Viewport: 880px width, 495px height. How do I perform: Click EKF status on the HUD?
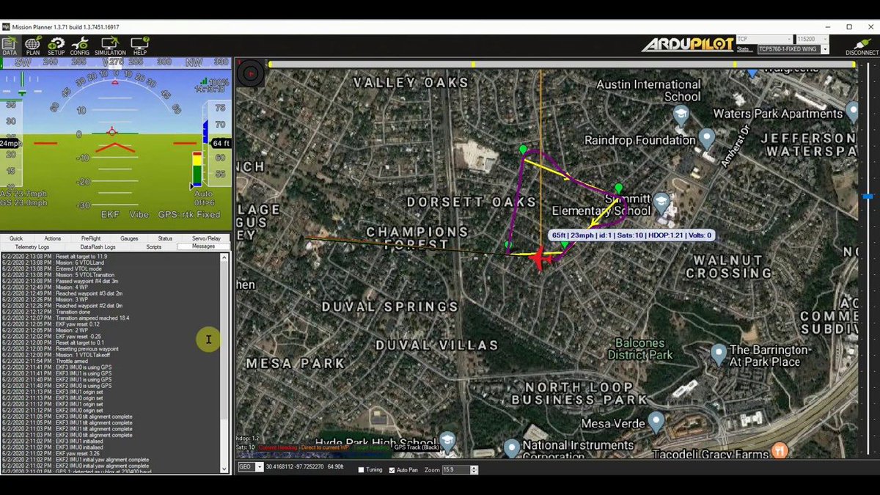tap(111, 215)
